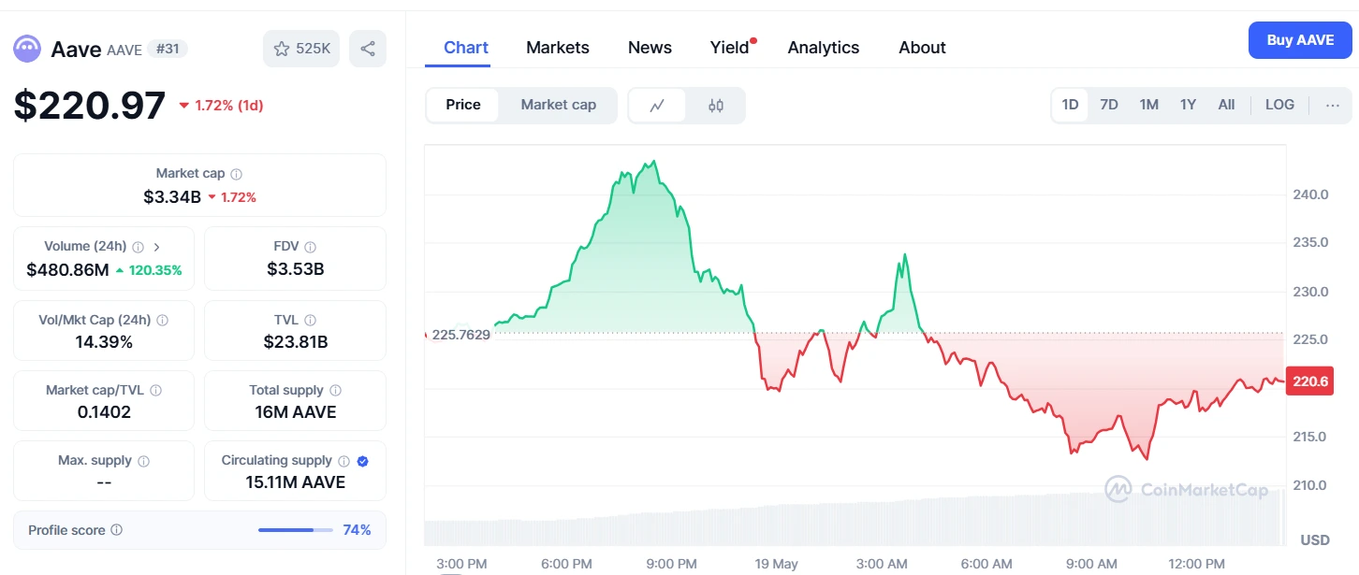Click the USD currency label under price axis
Image resolution: width=1359 pixels, height=575 pixels.
pyautogui.click(x=1315, y=540)
